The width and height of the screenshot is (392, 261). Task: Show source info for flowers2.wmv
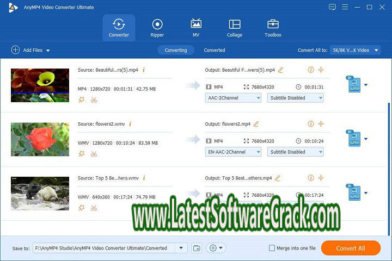[130, 124]
